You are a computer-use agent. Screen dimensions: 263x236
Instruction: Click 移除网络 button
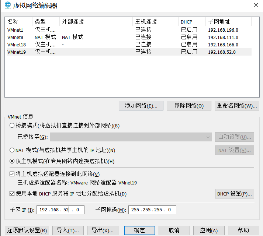point(189,106)
